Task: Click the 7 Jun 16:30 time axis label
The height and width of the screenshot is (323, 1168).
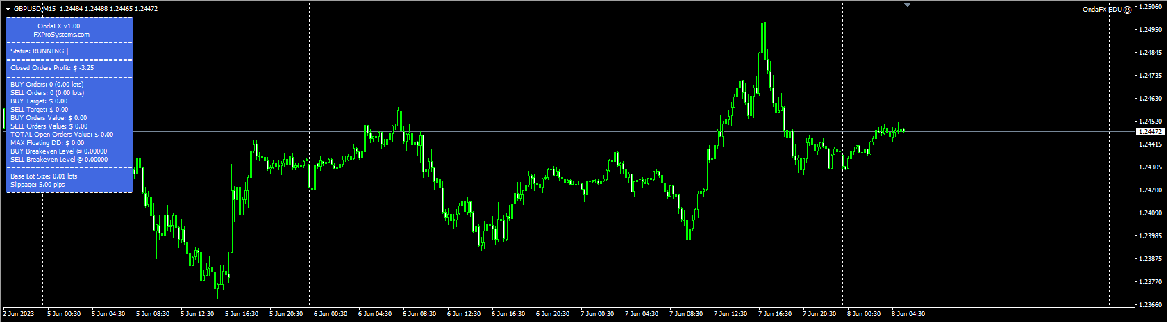Action: coord(775,314)
